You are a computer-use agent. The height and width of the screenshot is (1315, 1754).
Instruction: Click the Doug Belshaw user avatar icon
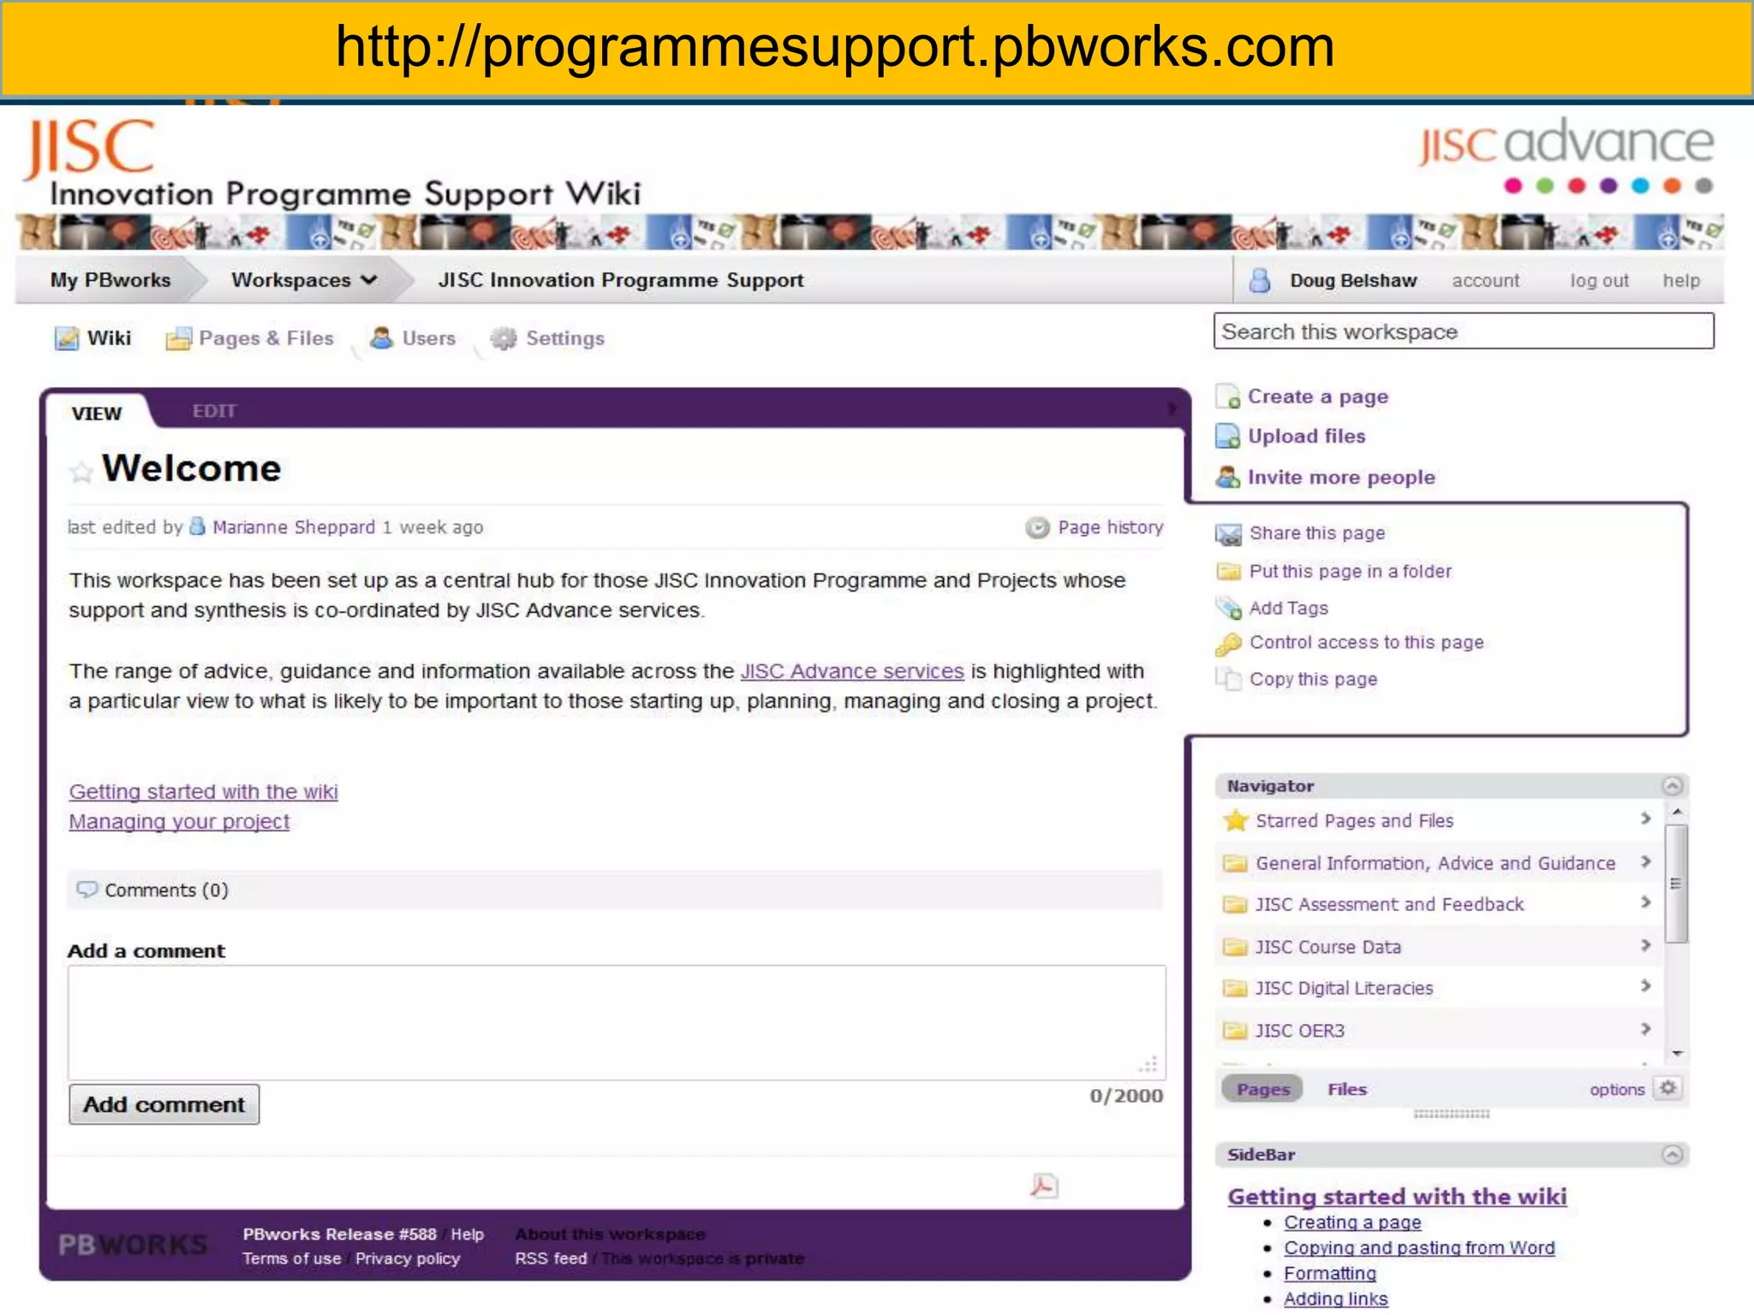1259,281
